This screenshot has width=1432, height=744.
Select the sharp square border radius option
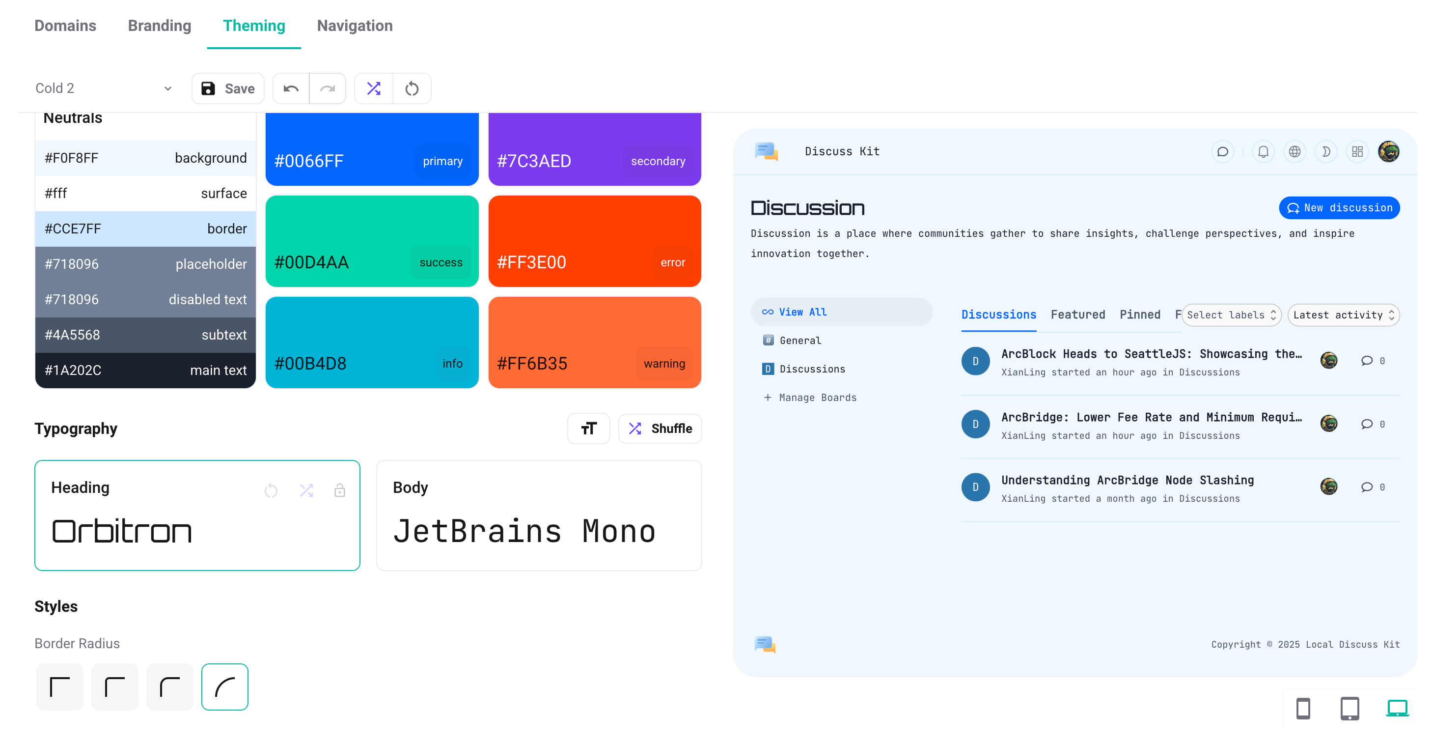point(59,687)
